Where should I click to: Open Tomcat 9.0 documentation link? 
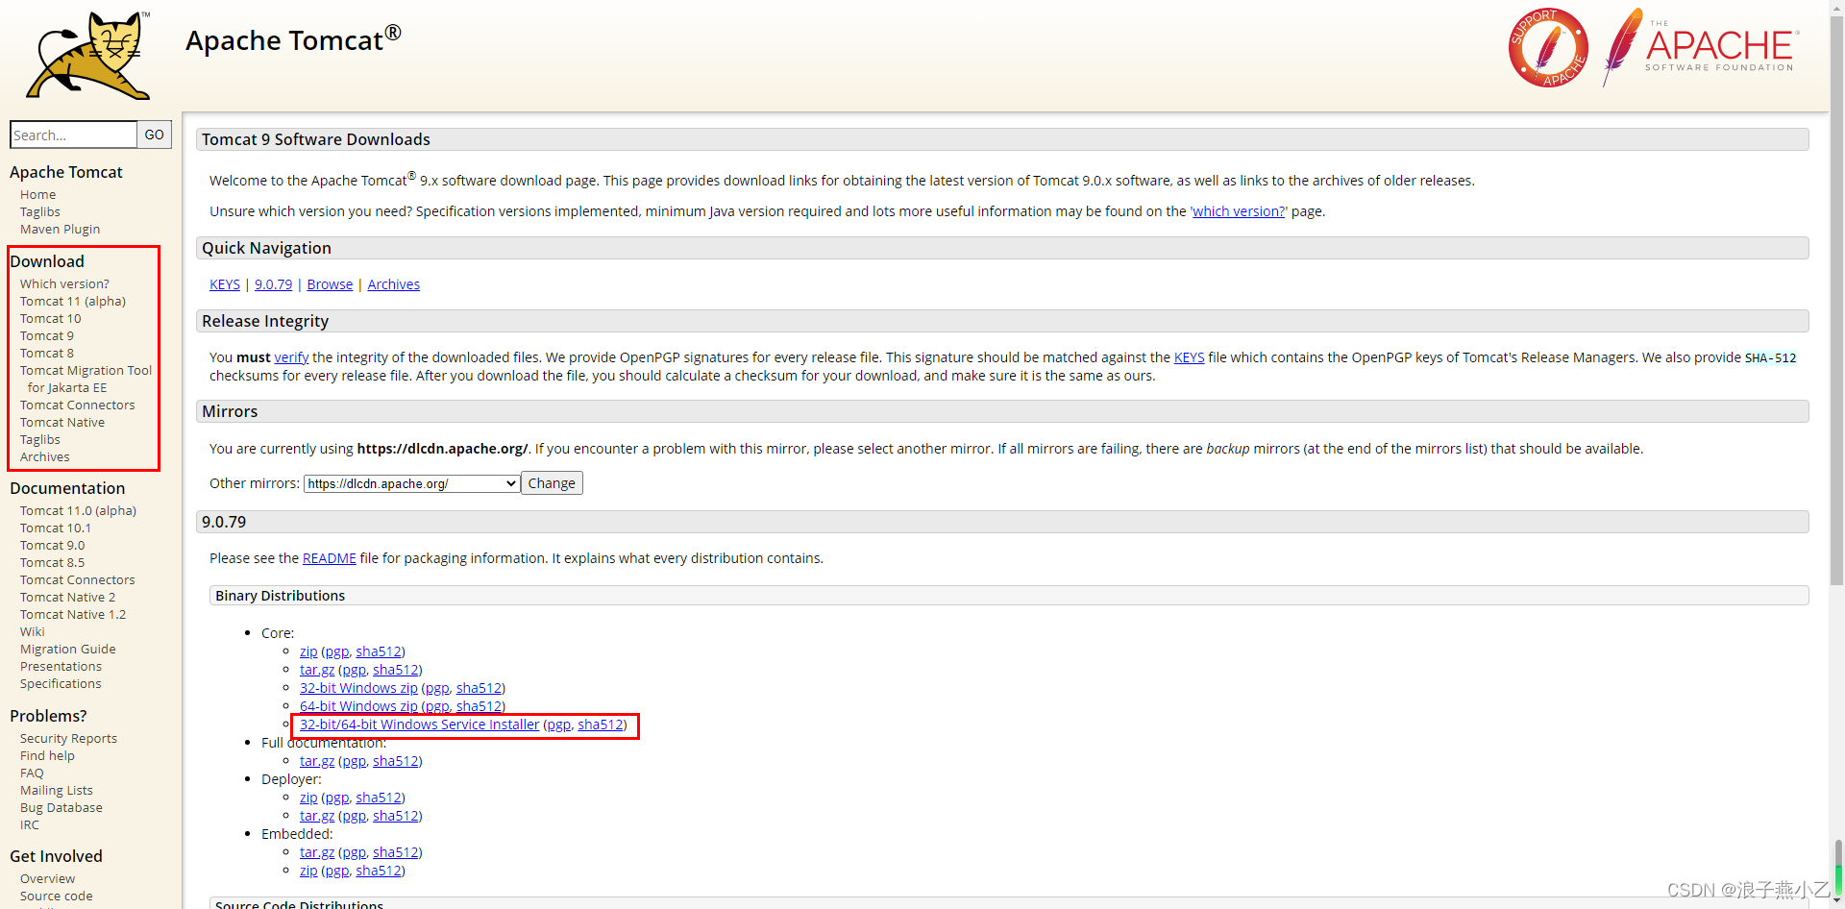click(52, 545)
